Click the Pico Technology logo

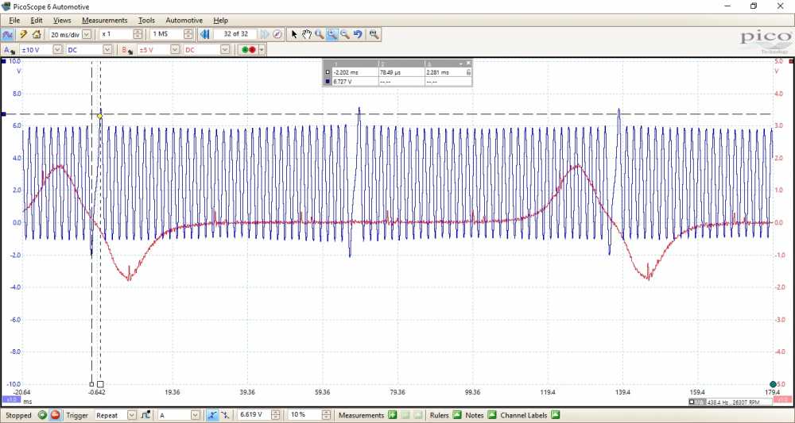click(766, 41)
